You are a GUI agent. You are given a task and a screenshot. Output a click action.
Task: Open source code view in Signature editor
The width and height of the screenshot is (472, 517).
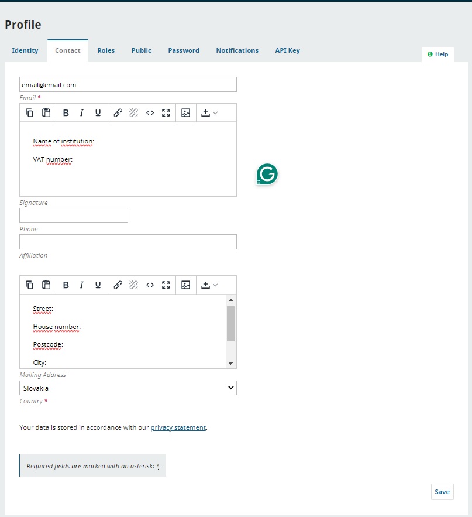[150, 113]
